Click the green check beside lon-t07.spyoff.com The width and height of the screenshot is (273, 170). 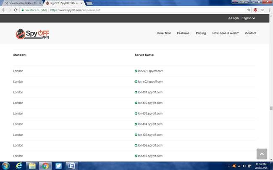tap(136, 156)
